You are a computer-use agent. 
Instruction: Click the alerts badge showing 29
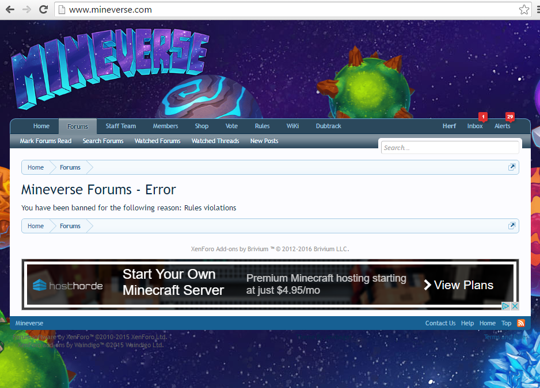(x=510, y=117)
